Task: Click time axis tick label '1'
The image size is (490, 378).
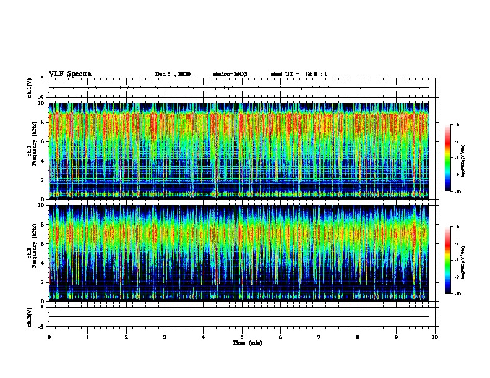Action: coord(87,337)
